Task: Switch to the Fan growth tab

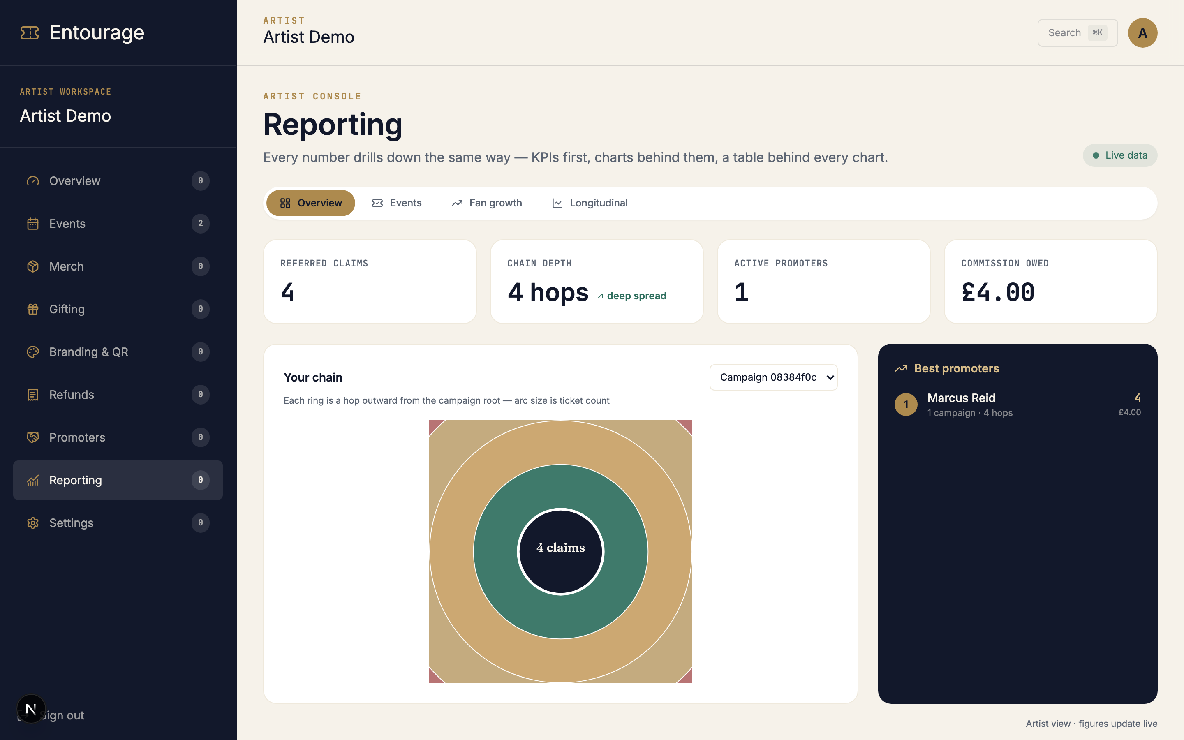Action: [x=487, y=203]
